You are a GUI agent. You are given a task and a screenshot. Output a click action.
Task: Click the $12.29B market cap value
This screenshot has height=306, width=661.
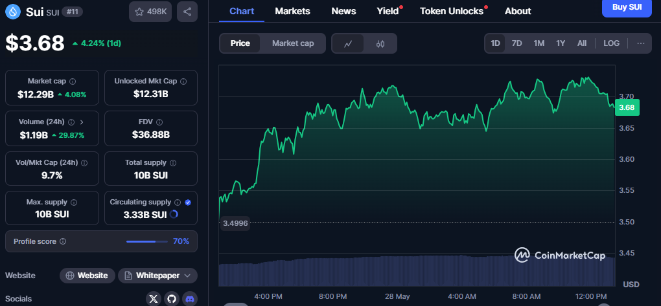click(x=36, y=94)
